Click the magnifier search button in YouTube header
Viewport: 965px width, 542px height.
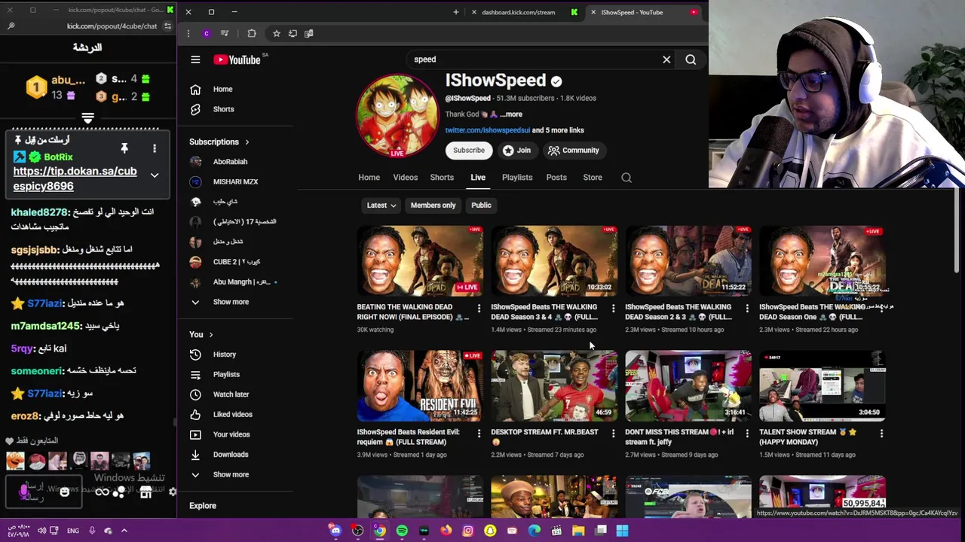click(691, 59)
